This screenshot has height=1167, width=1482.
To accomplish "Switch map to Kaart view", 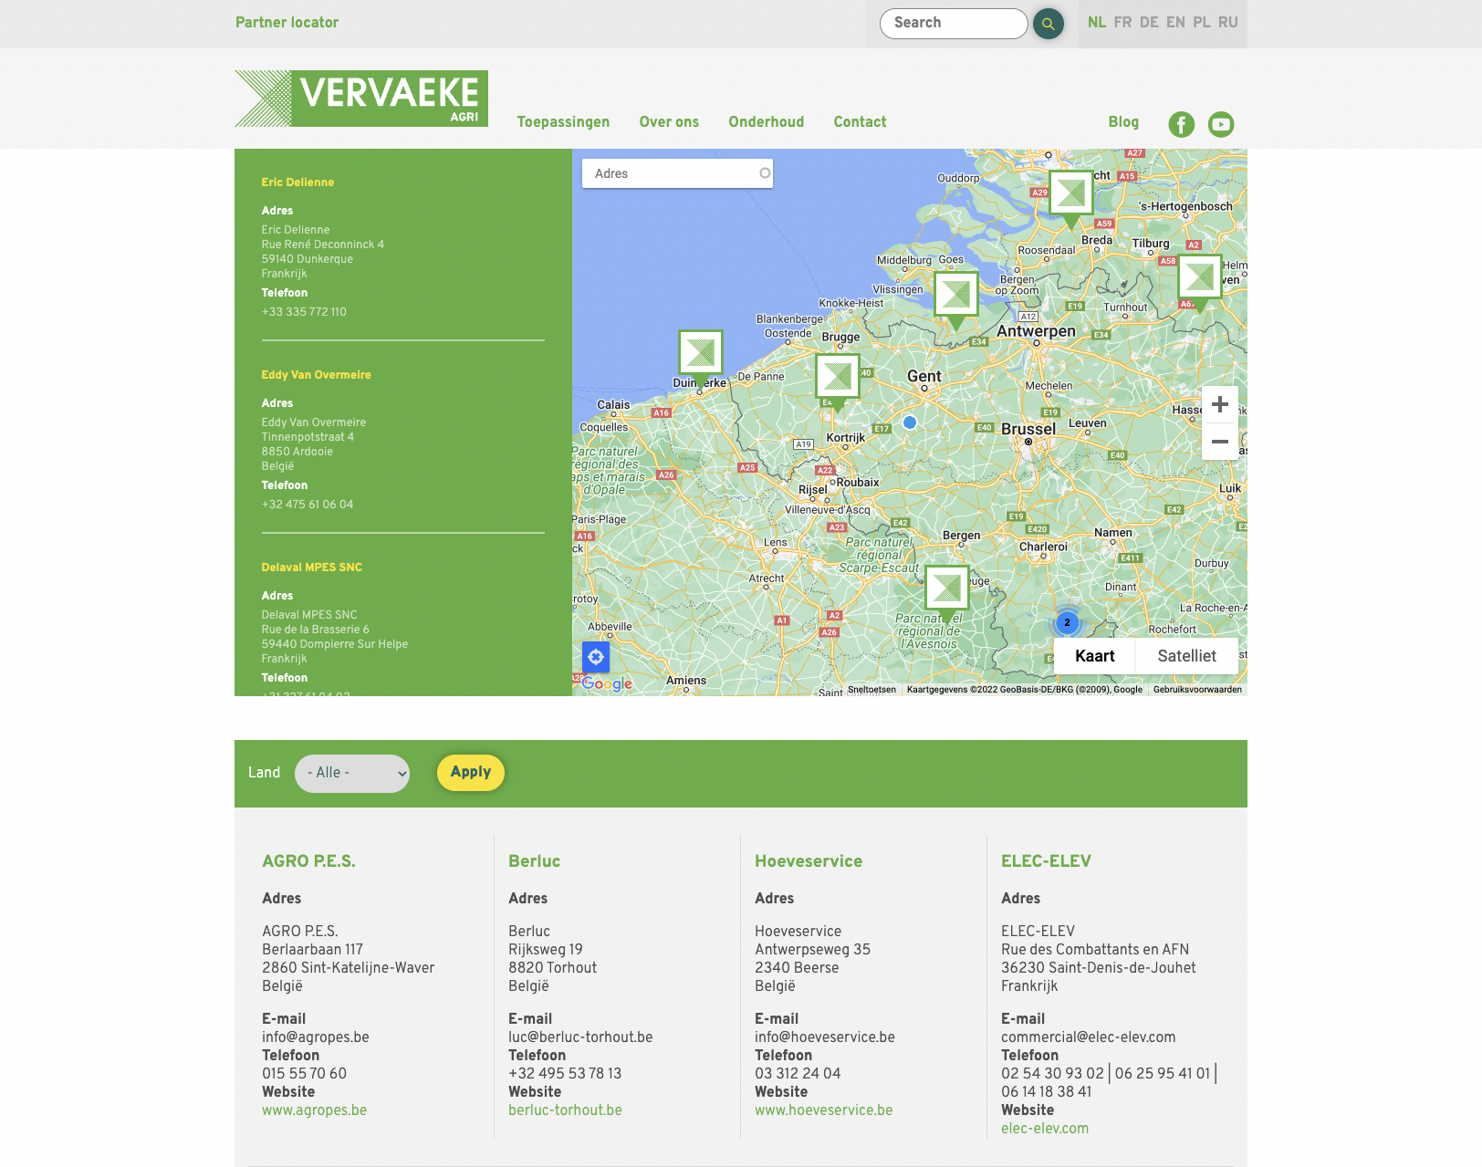I will 1094,656.
